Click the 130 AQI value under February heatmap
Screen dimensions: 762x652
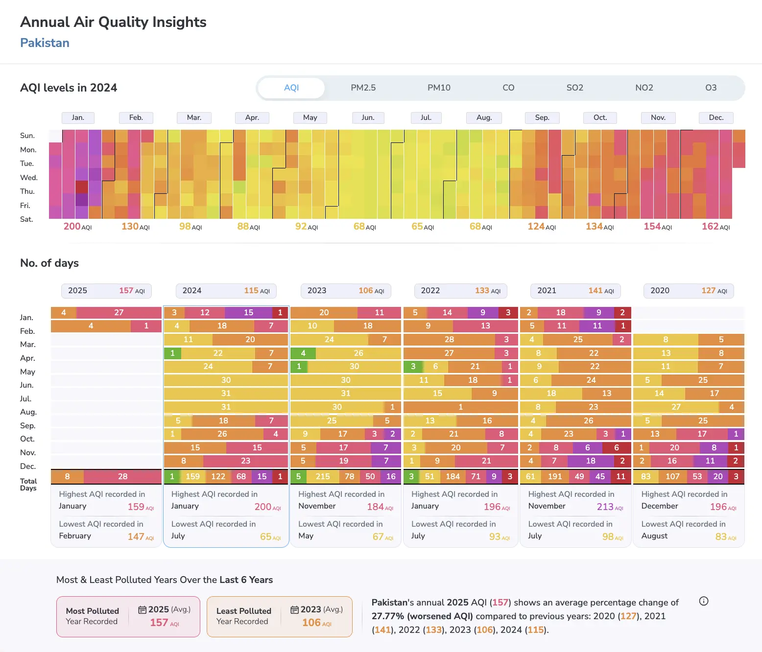tap(136, 227)
